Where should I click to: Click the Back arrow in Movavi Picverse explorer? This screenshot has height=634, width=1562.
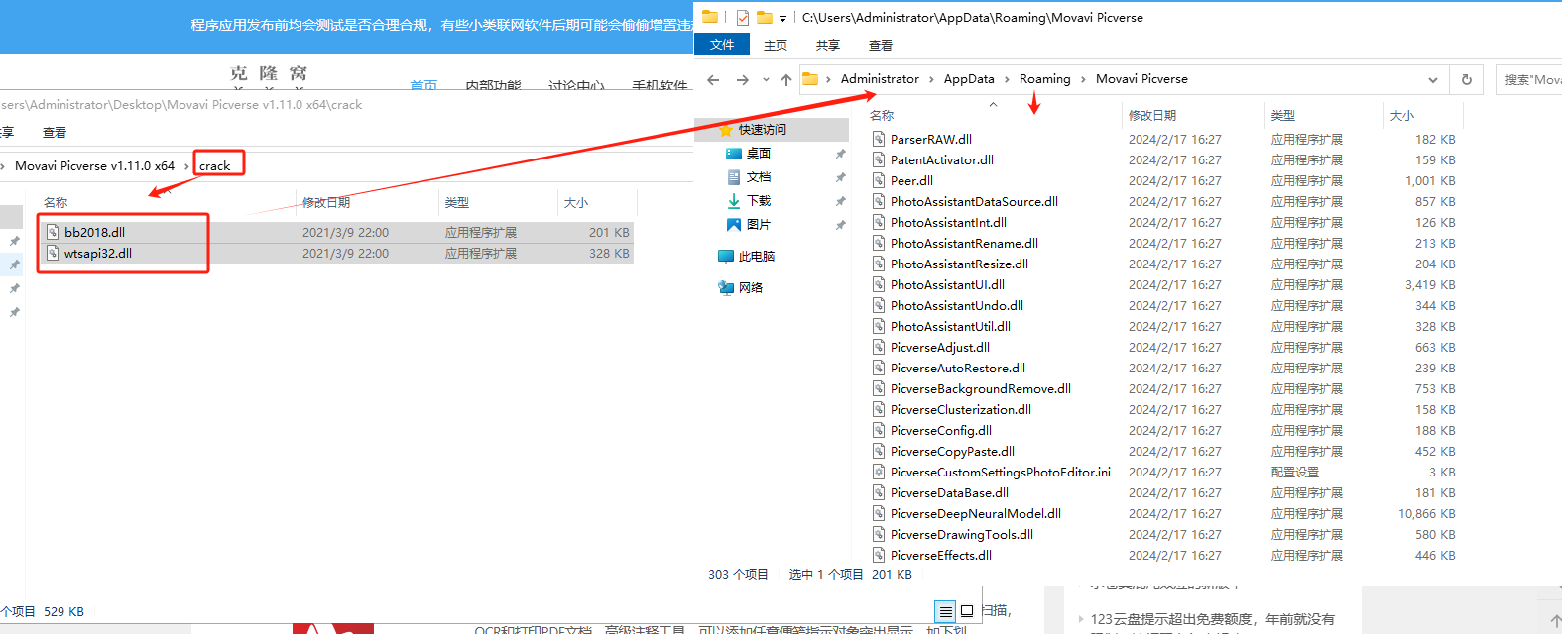click(x=713, y=79)
